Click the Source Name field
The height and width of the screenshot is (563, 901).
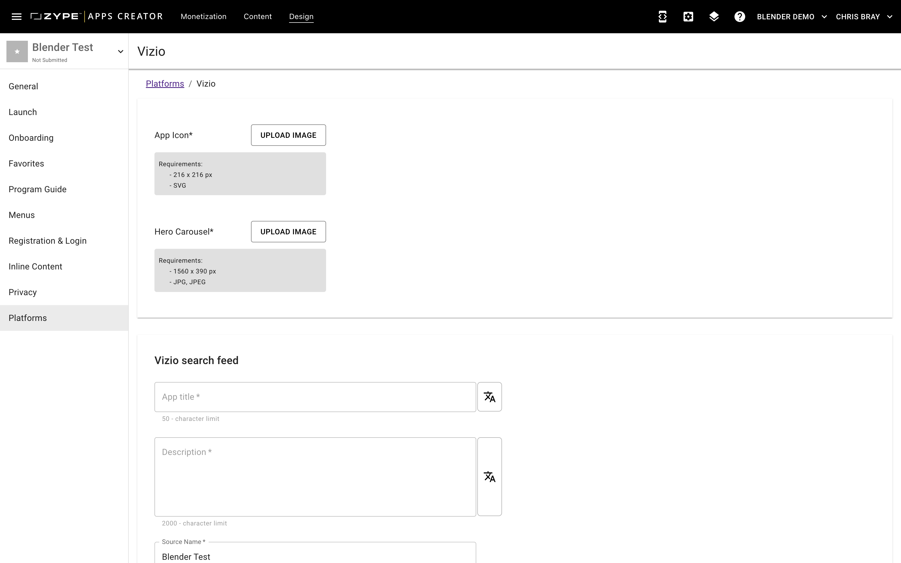[x=315, y=553]
